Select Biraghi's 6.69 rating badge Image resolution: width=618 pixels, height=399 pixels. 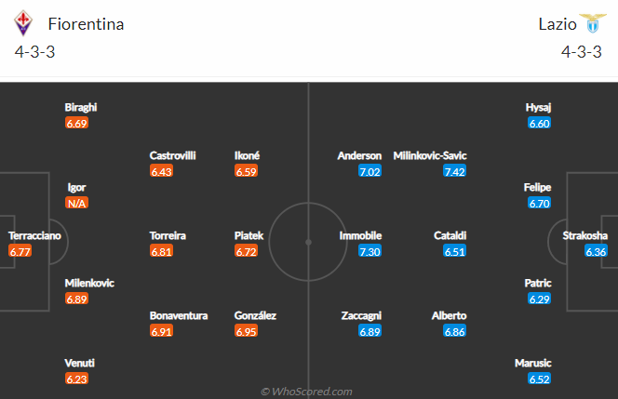click(77, 124)
